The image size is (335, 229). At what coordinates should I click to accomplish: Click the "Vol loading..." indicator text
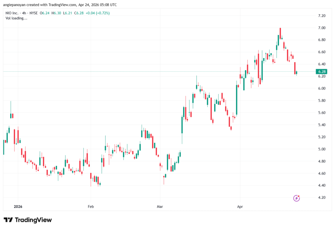click(16, 18)
